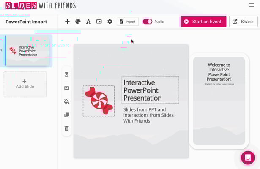The height and width of the screenshot is (169, 260).
Task: Change slide background image icon
Action: point(67,88)
